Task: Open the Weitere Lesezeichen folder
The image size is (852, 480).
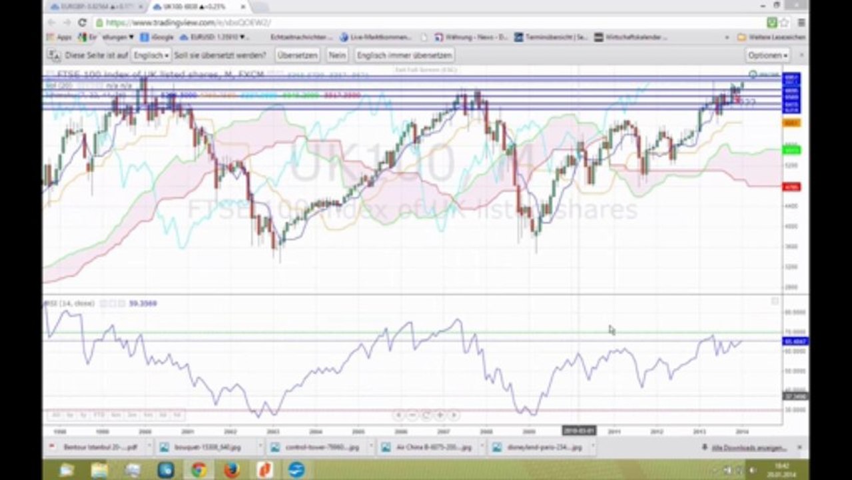Action: click(771, 37)
